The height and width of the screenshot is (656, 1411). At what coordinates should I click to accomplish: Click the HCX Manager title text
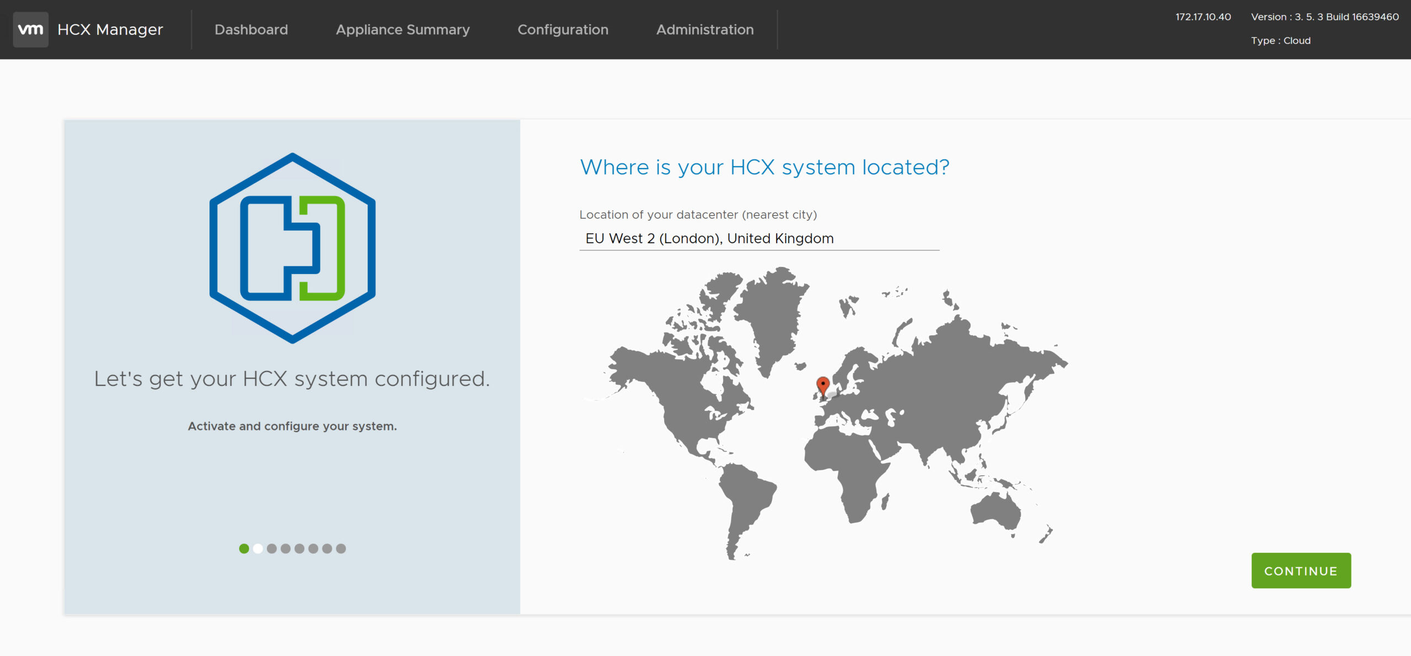(110, 30)
